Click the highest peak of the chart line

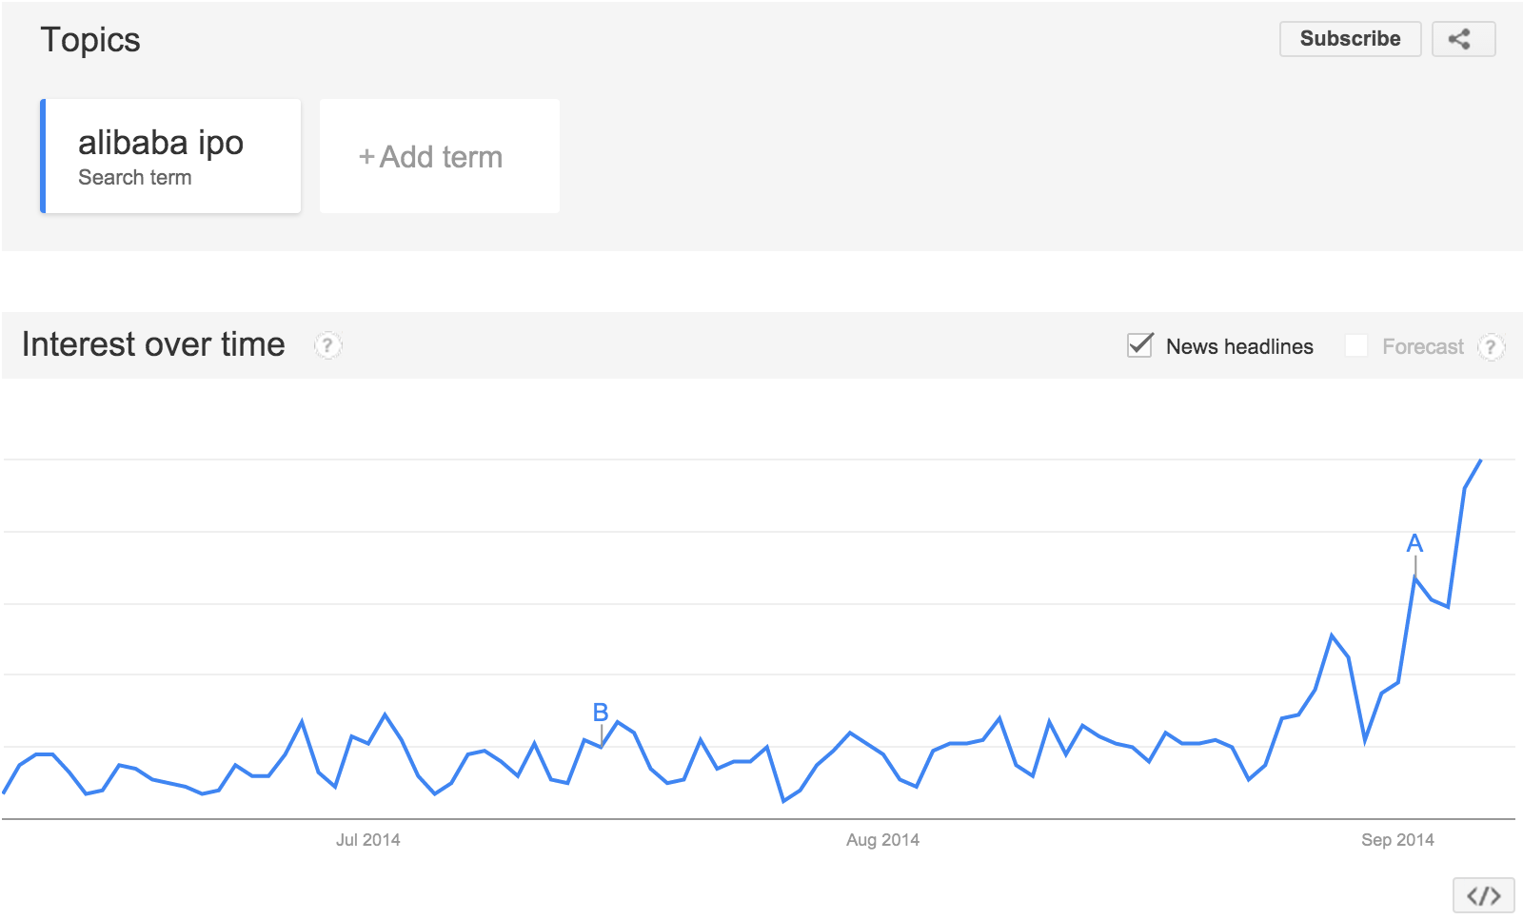[1480, 460]
